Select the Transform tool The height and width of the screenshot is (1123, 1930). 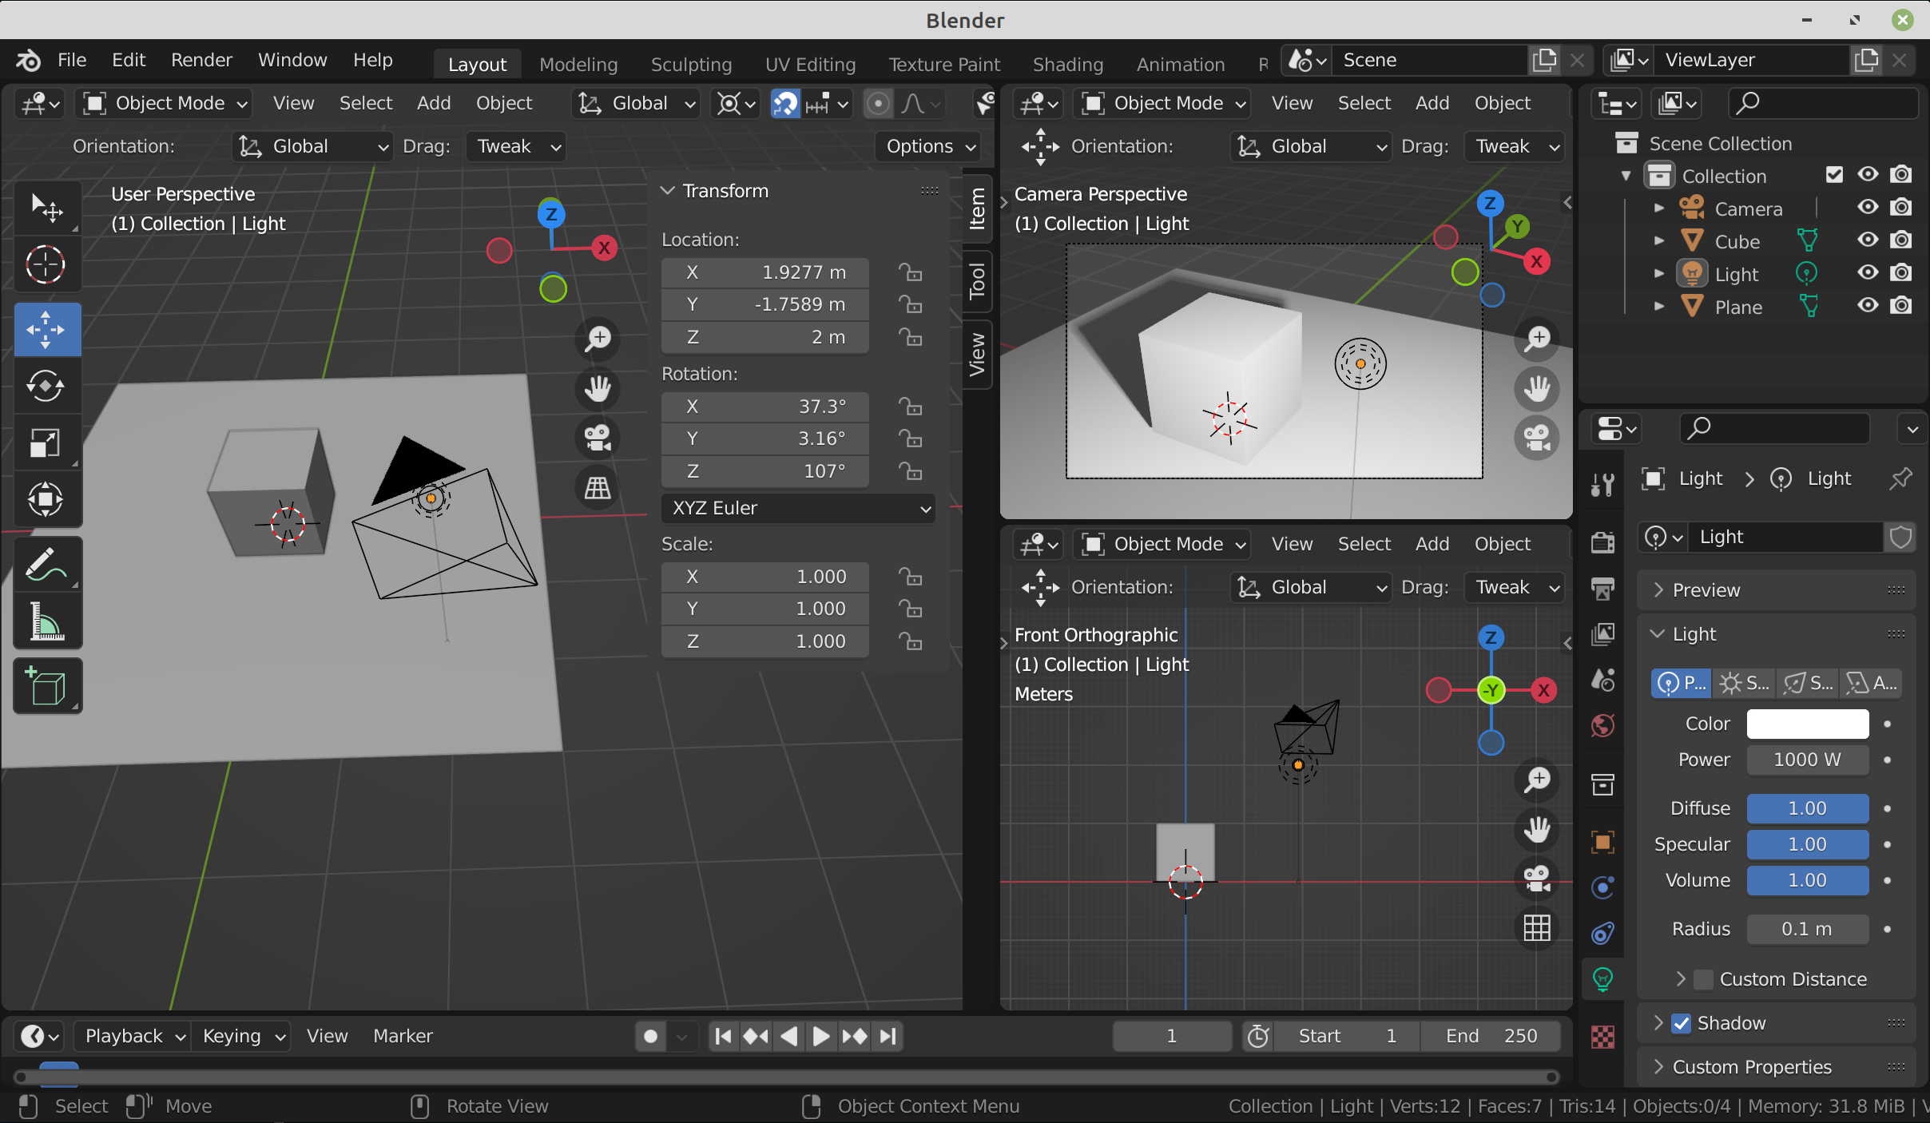pyautogui.click(x=46, y=499)
